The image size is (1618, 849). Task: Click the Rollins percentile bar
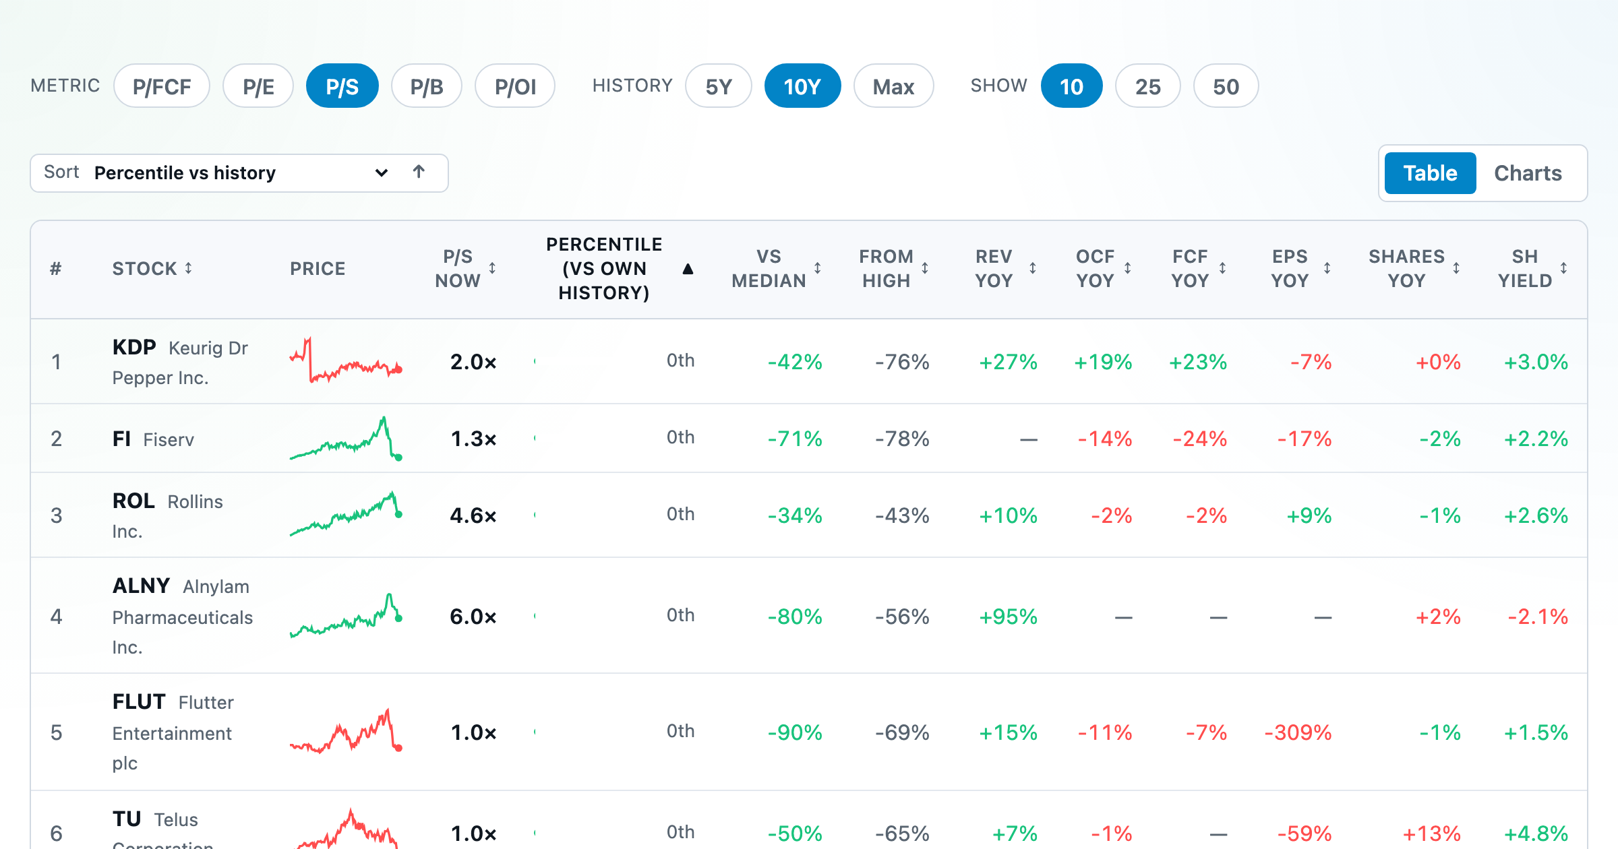tap(593, 515)
